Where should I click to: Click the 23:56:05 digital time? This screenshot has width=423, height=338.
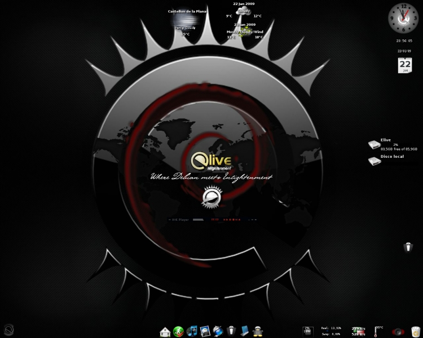tap(404, 41)
